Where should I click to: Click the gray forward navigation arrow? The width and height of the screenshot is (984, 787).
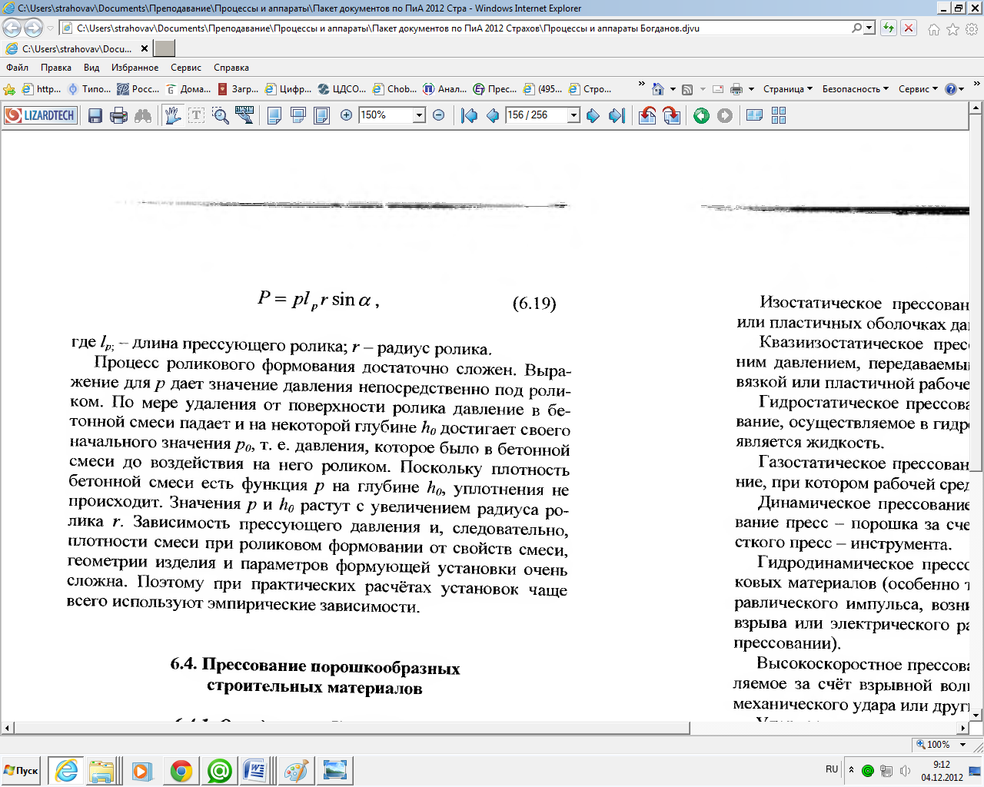tap(725, 115)
